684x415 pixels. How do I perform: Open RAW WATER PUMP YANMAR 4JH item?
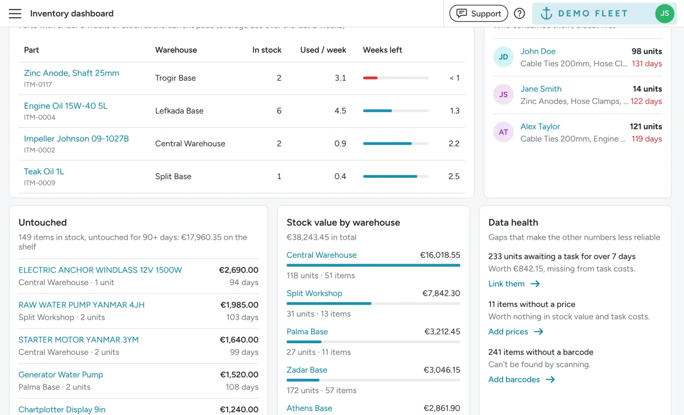coord(81,305)
